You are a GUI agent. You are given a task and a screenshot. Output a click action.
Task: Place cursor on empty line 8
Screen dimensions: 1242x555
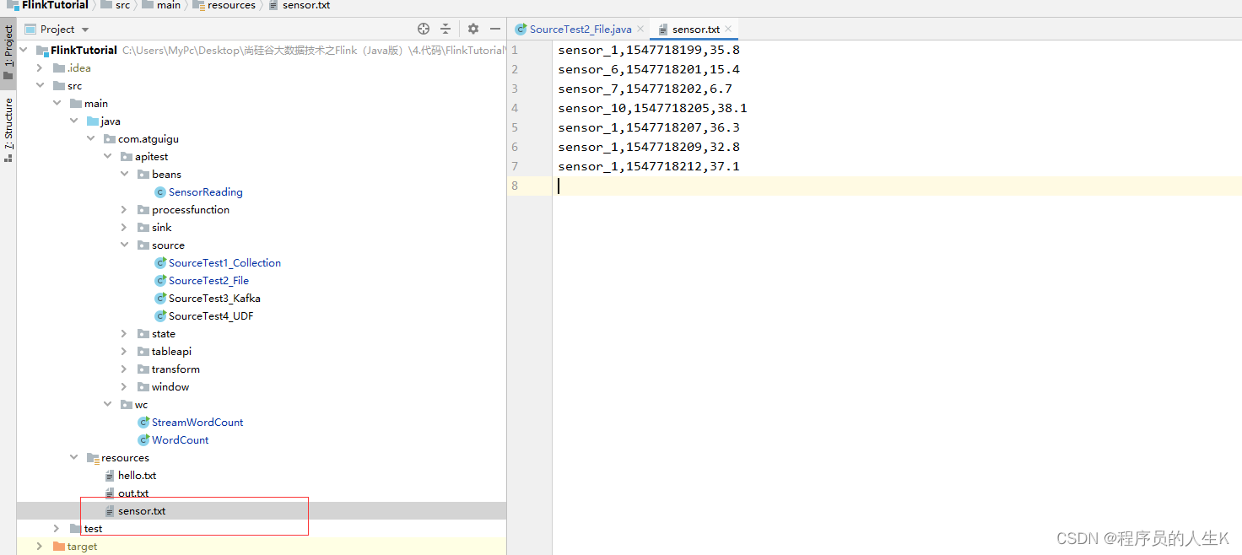pos(759,186)
